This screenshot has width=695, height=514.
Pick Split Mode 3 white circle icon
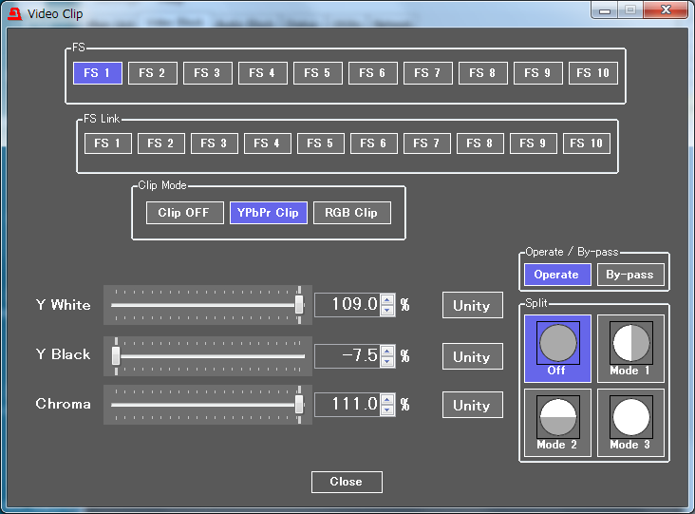(629, 417)
